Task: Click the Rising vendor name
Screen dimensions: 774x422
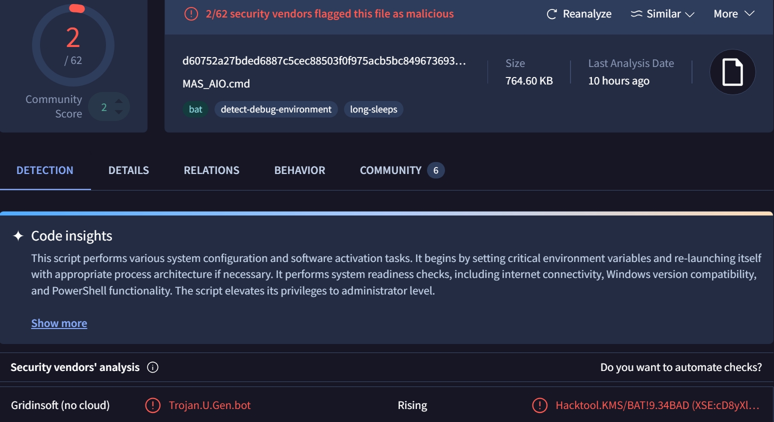Action: click(412, 405)
